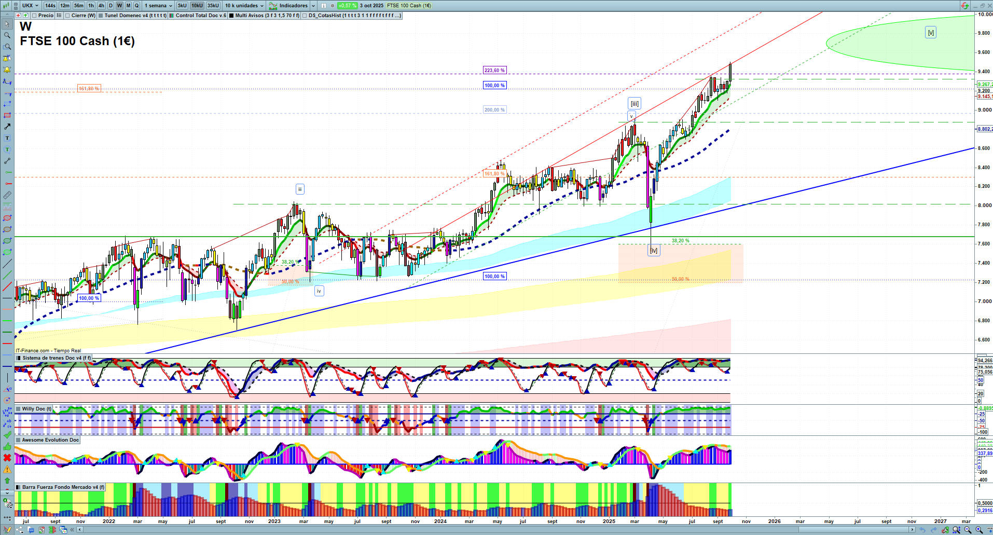Click the horizontal scrollbar at the bottom

pos(495,530)
